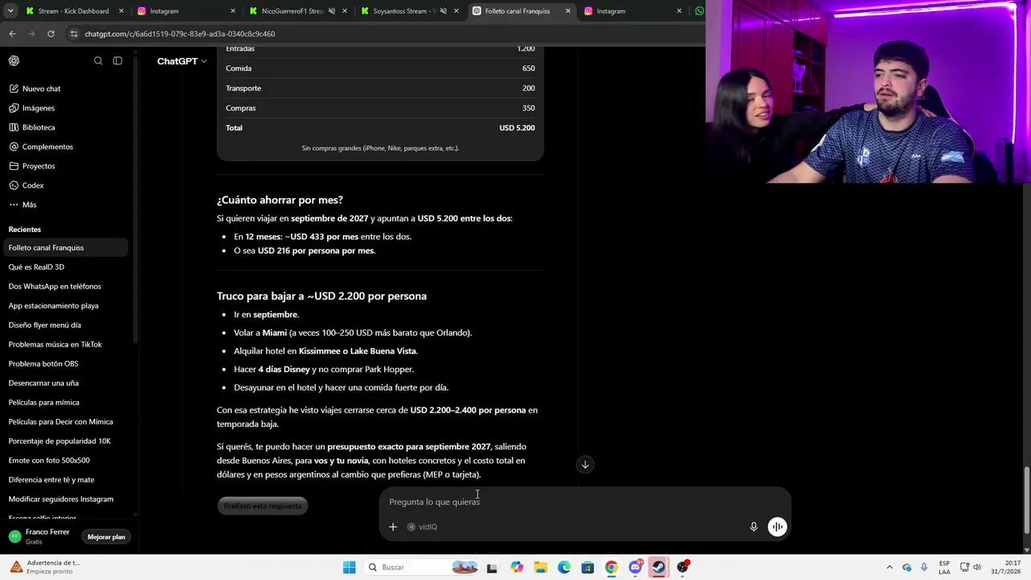Open the Advertencia weather widget on taskbar
The image size is (1031, 580).
[47, 567]
